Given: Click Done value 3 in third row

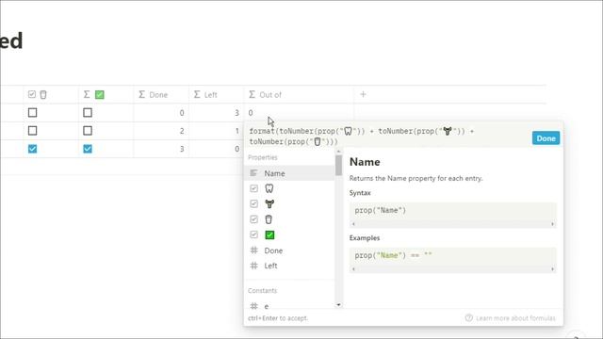Looking at the screenshot, I should [182, 149].
